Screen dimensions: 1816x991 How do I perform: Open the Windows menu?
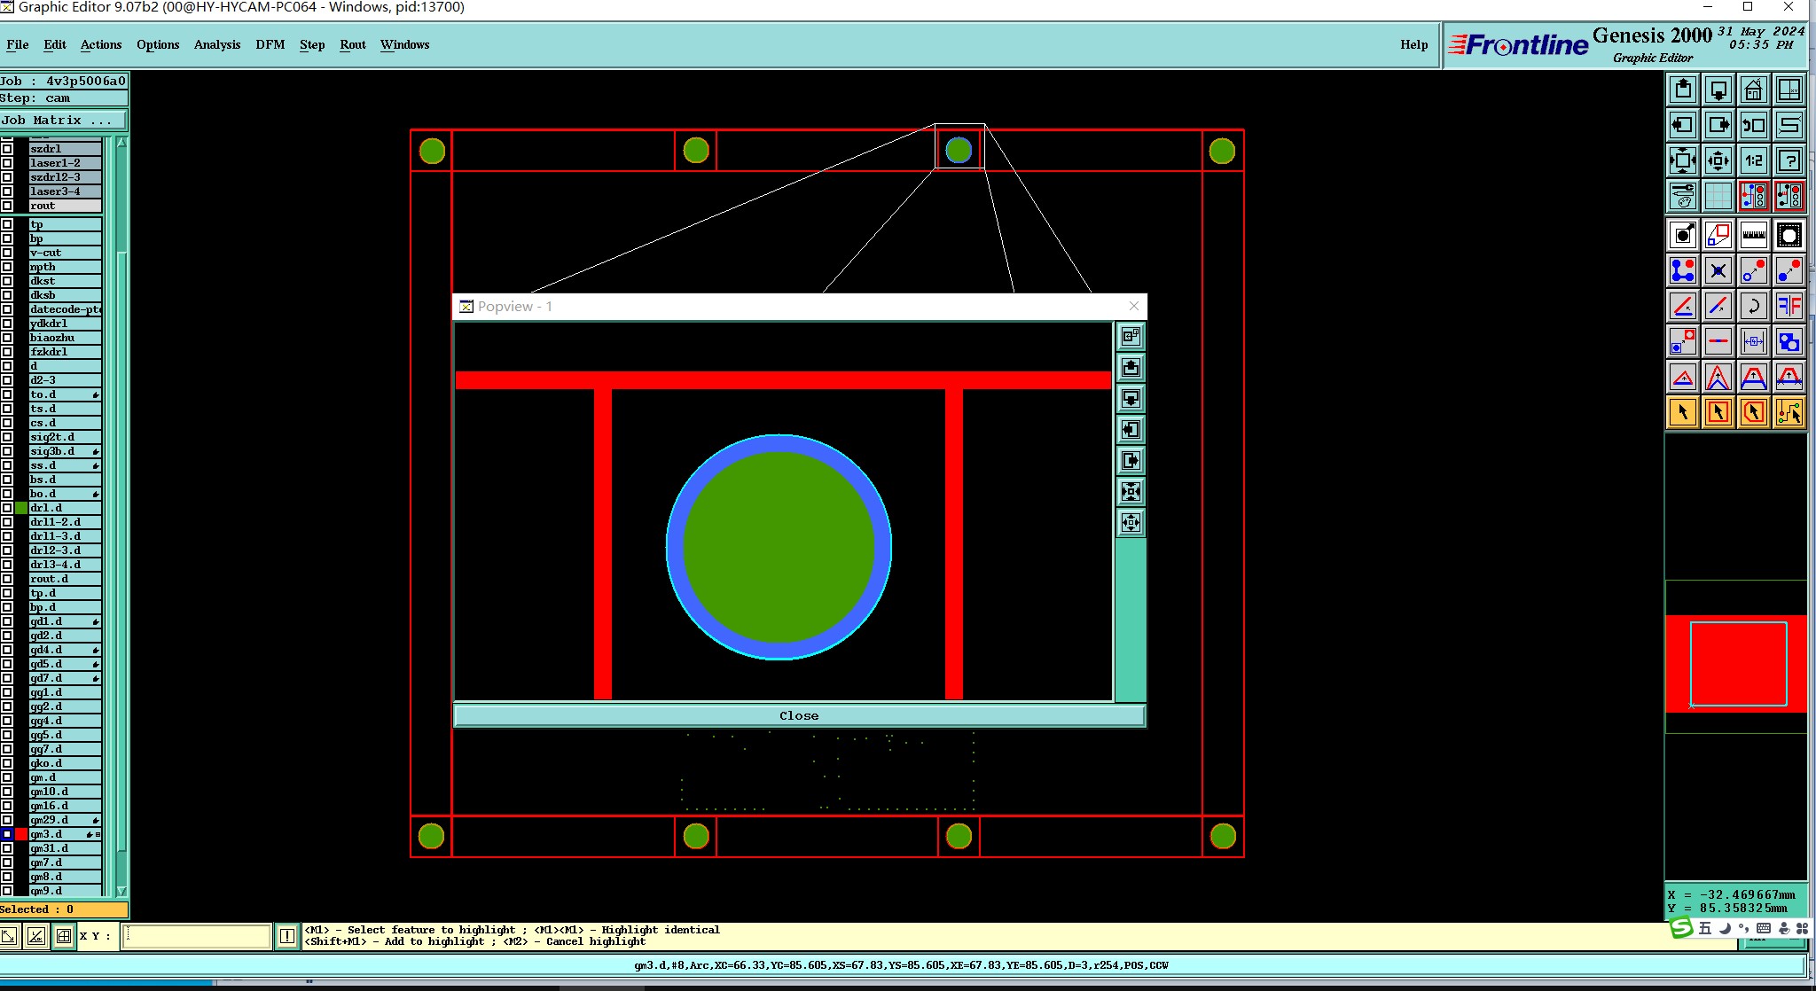coord(404,44)
